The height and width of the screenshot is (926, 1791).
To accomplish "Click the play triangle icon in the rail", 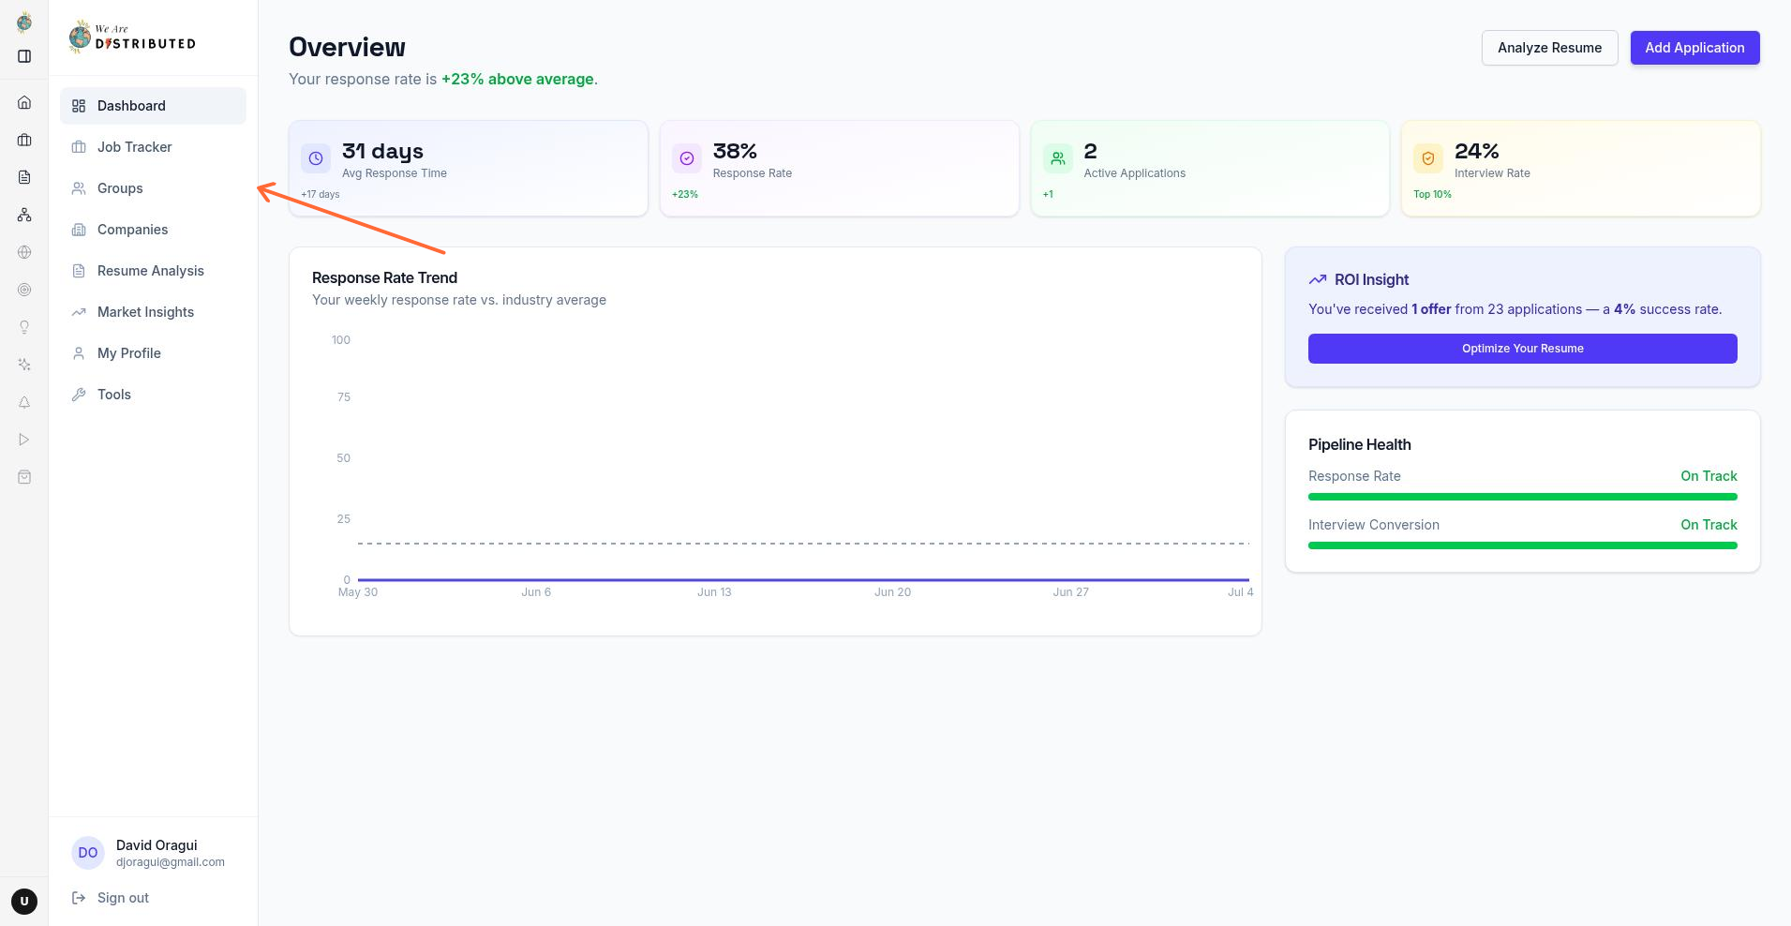I will click(24, 440).
